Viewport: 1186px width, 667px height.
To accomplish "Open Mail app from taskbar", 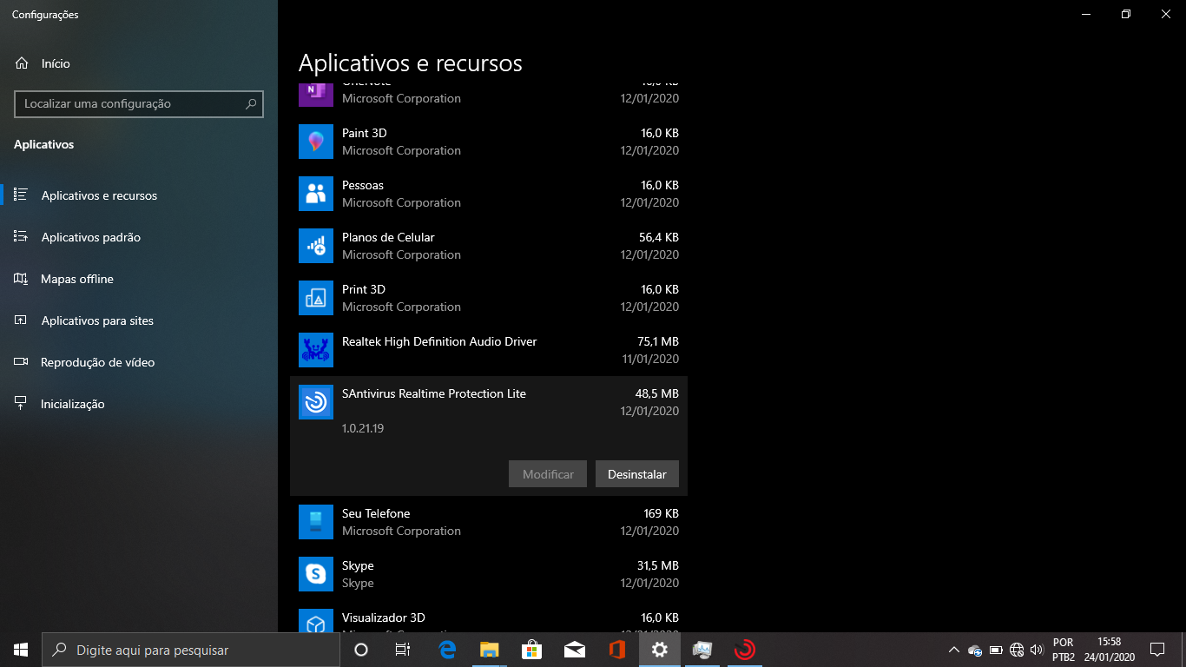I will (x=575, y=650).
